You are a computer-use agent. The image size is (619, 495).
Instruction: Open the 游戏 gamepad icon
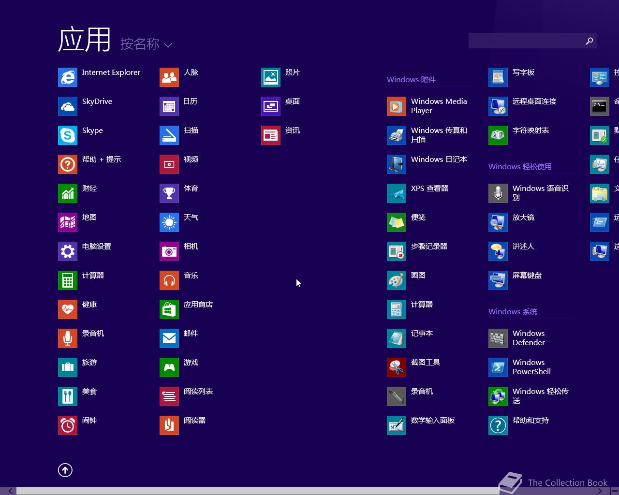(169, 367)
